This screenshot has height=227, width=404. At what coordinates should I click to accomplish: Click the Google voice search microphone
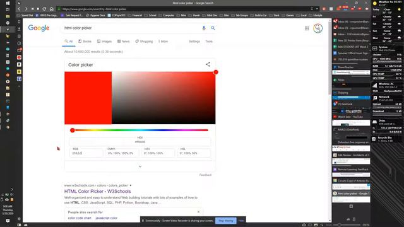point(204,28)
